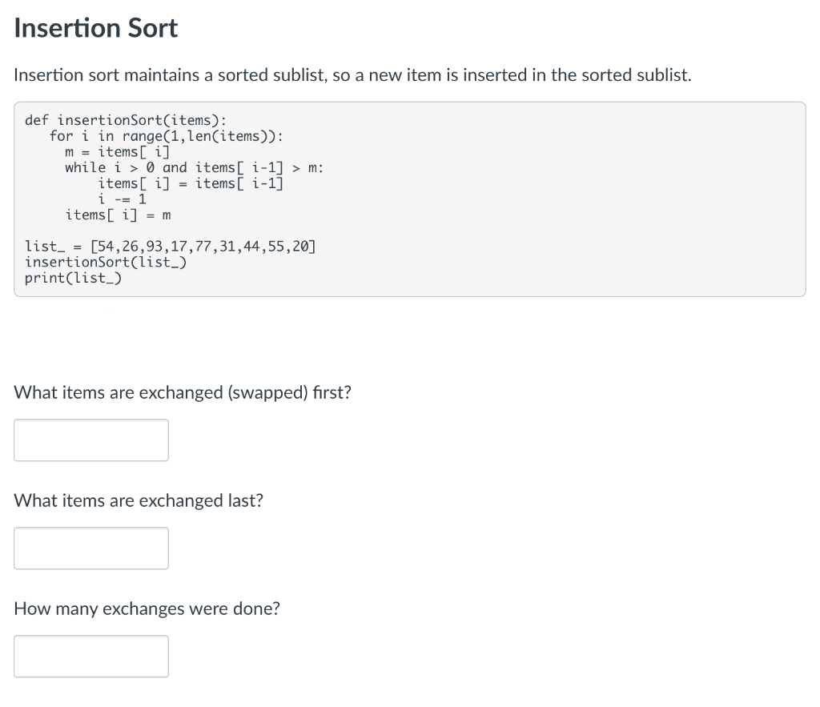Click the answer box for items exchanged first
The image size is (820, 707).
(91, 440)
